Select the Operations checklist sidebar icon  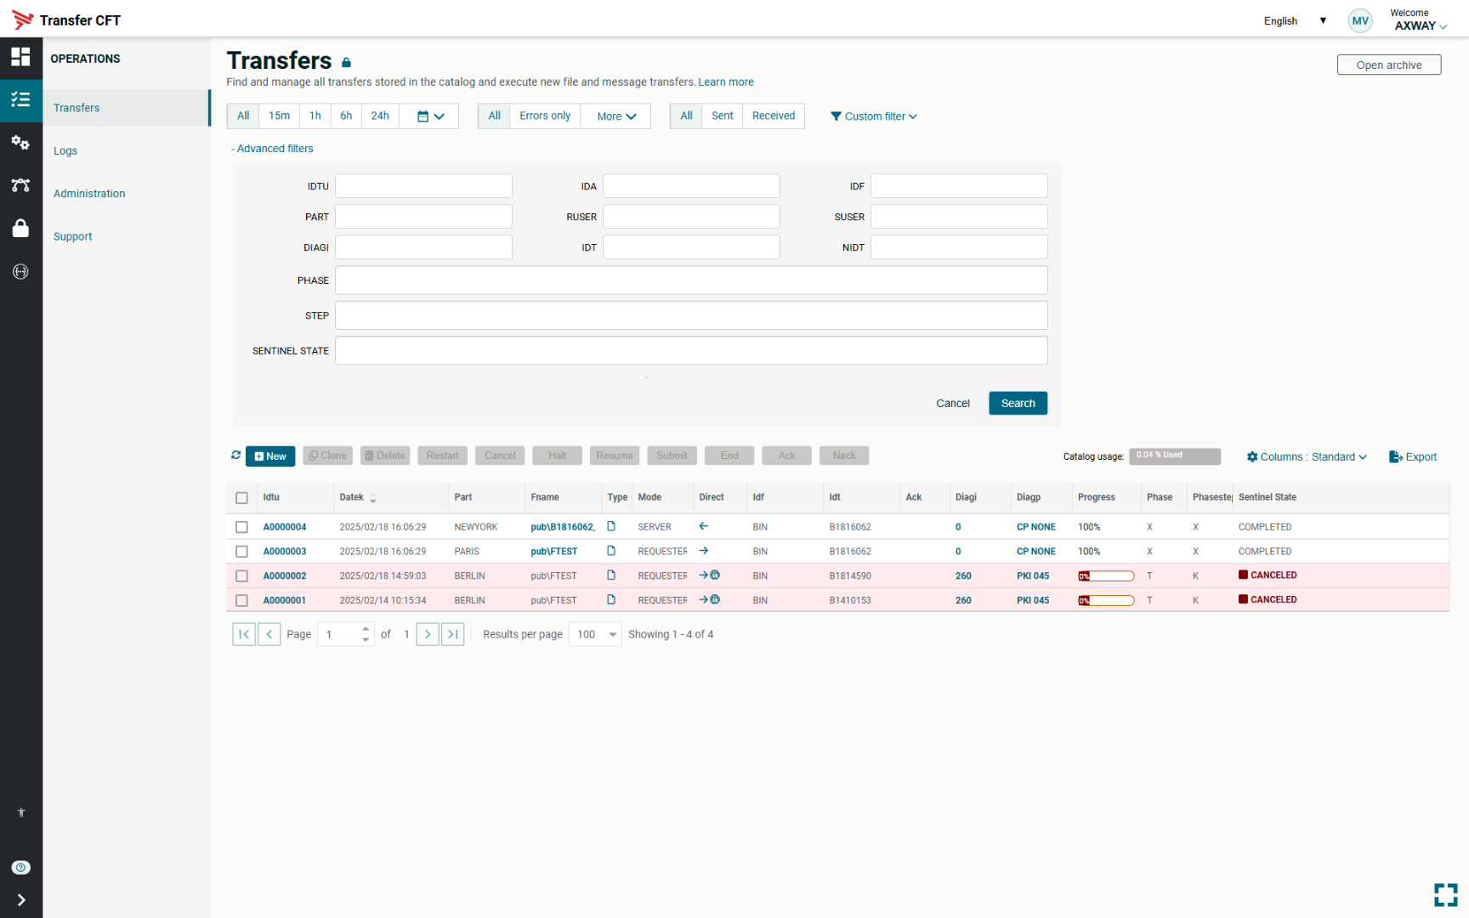click(20, 99)
